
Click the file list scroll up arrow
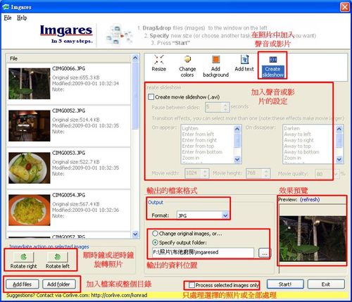135,58
